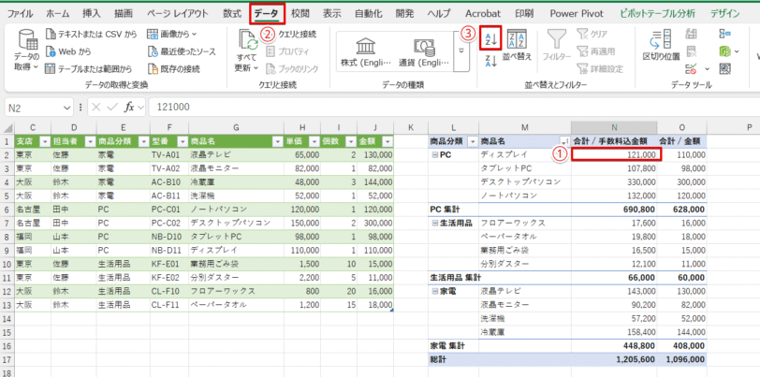Viewport: 760px width, 377px height.
Task: Click the Flash Fill icon in データ ツール
Action: 691,34
